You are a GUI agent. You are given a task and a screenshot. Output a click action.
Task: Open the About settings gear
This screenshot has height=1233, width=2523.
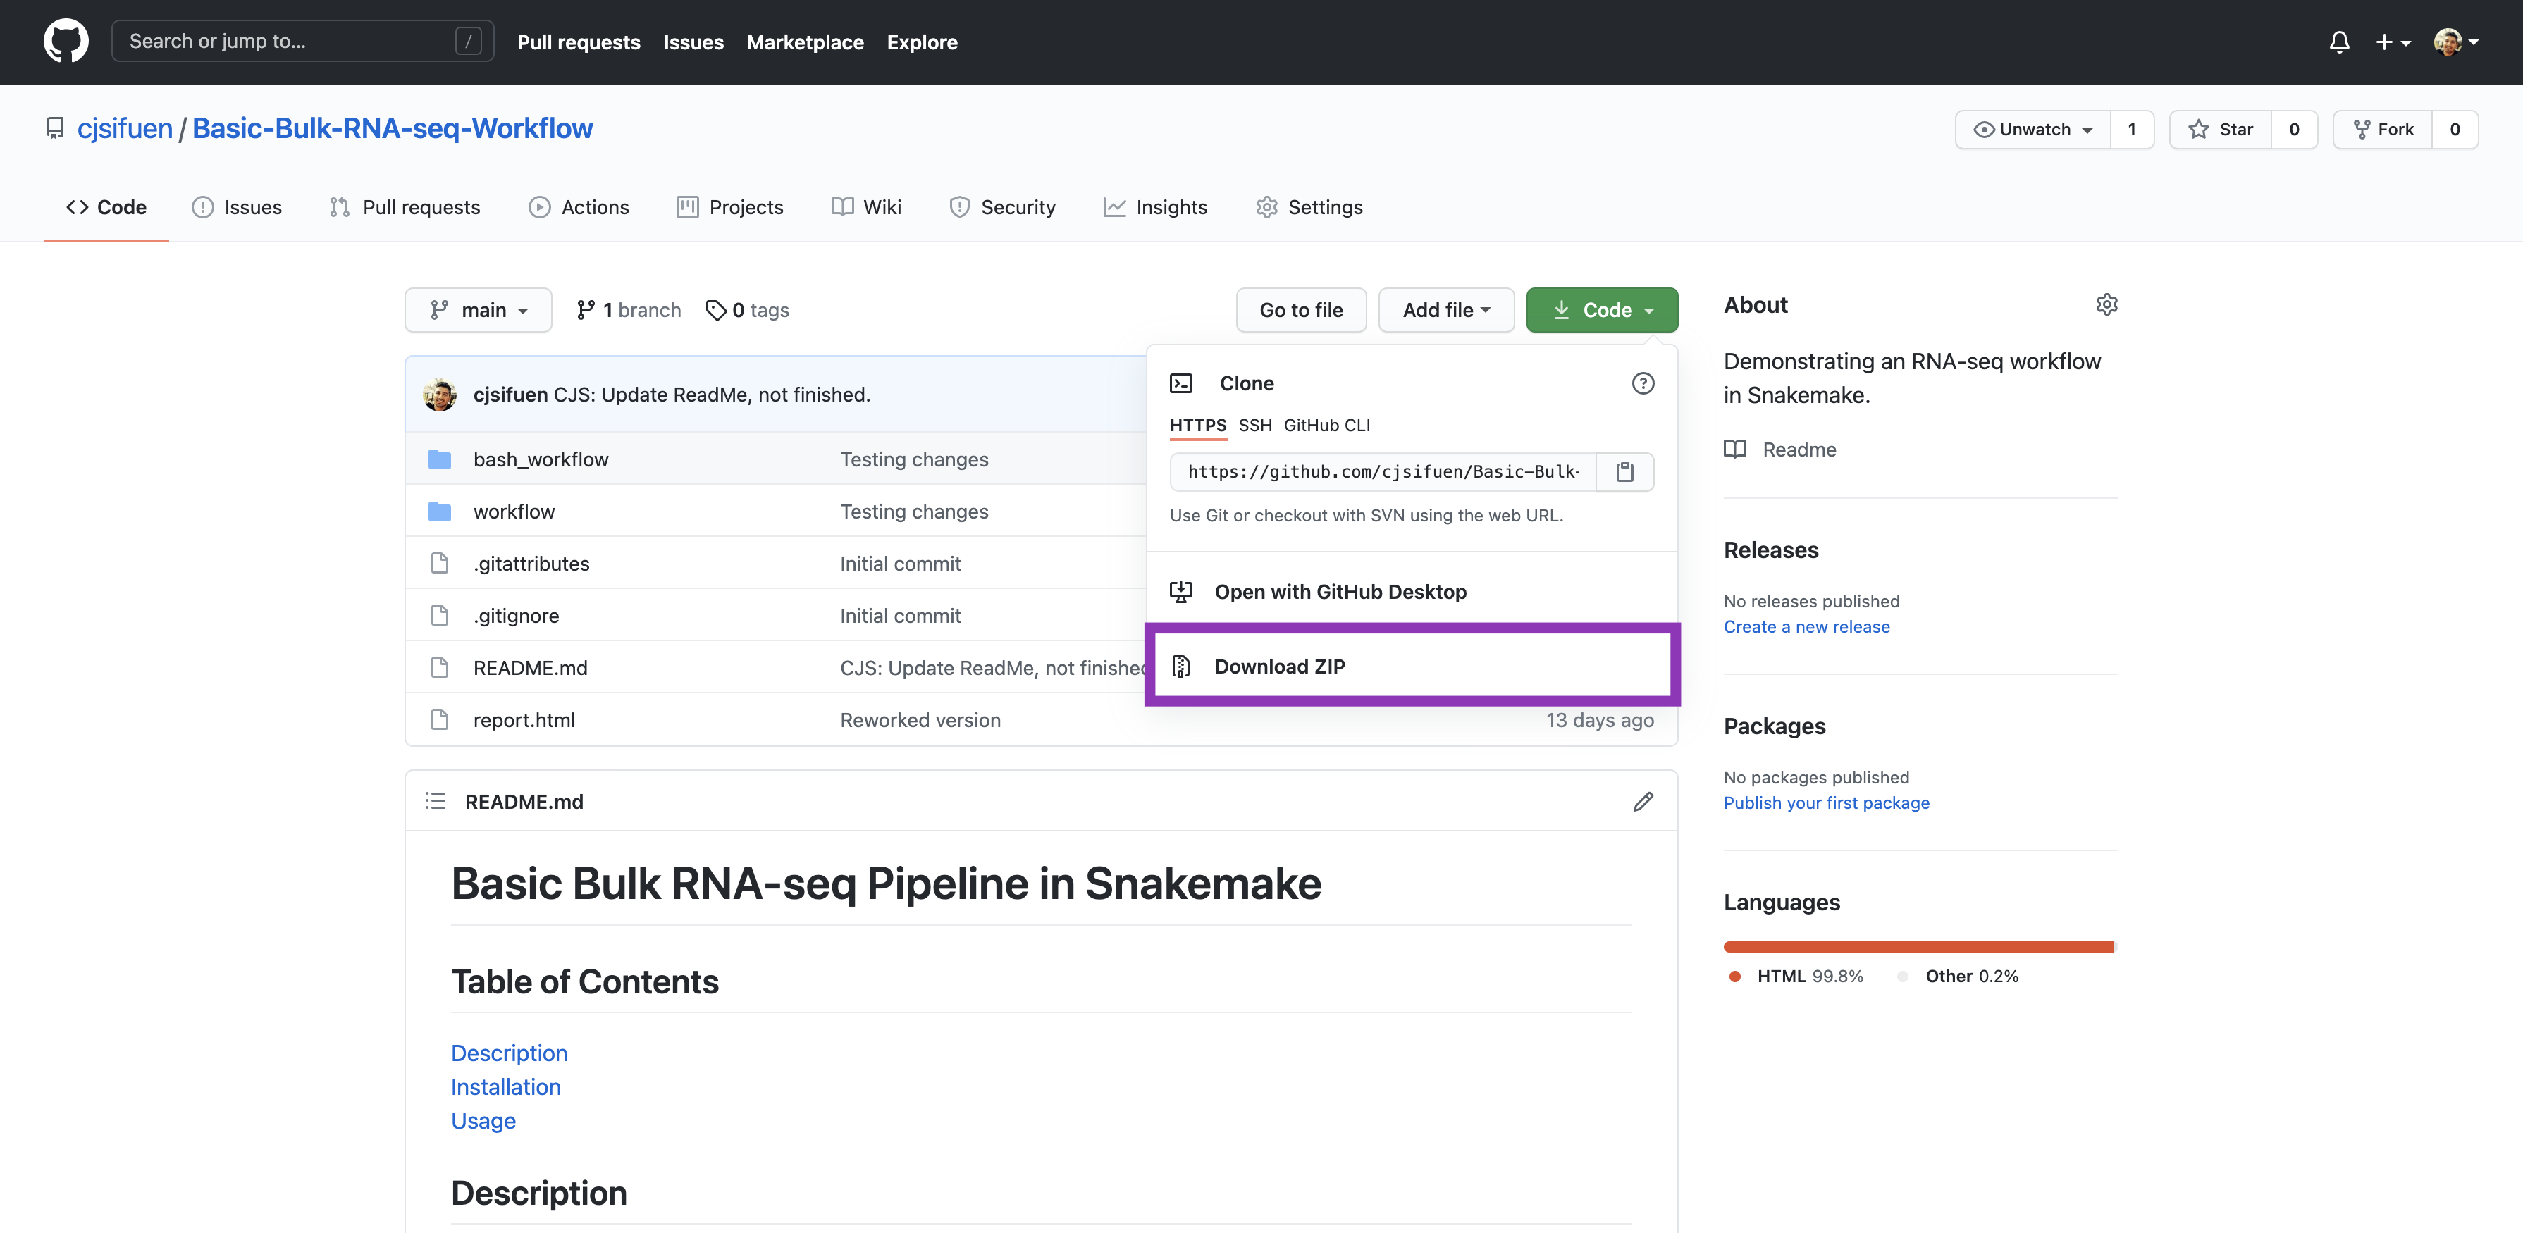2106,304
